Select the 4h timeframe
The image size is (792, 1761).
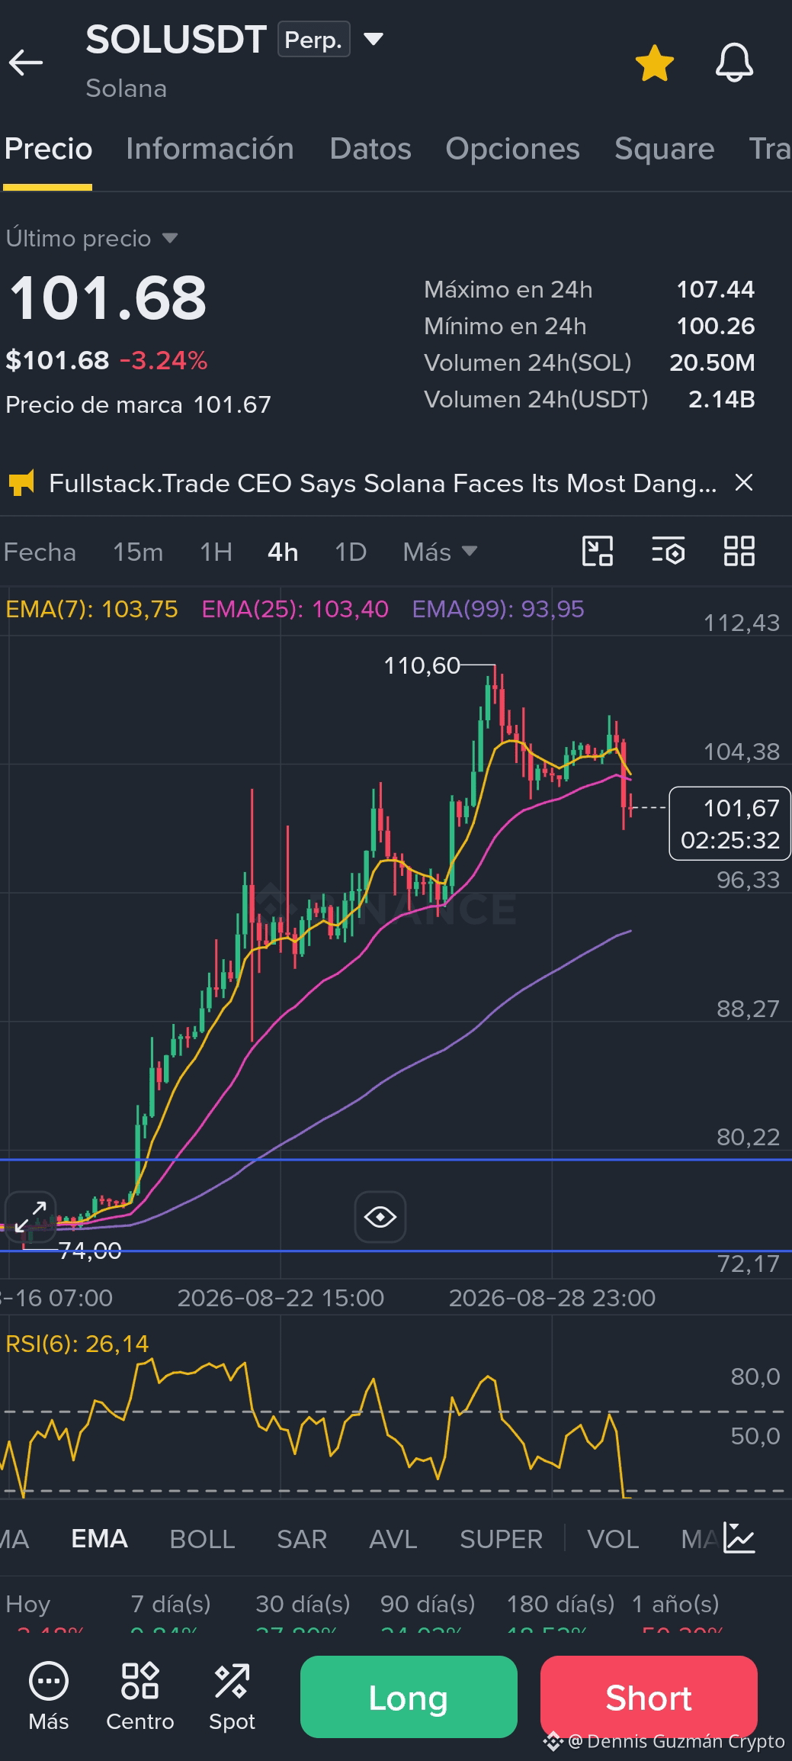[283, 552]
